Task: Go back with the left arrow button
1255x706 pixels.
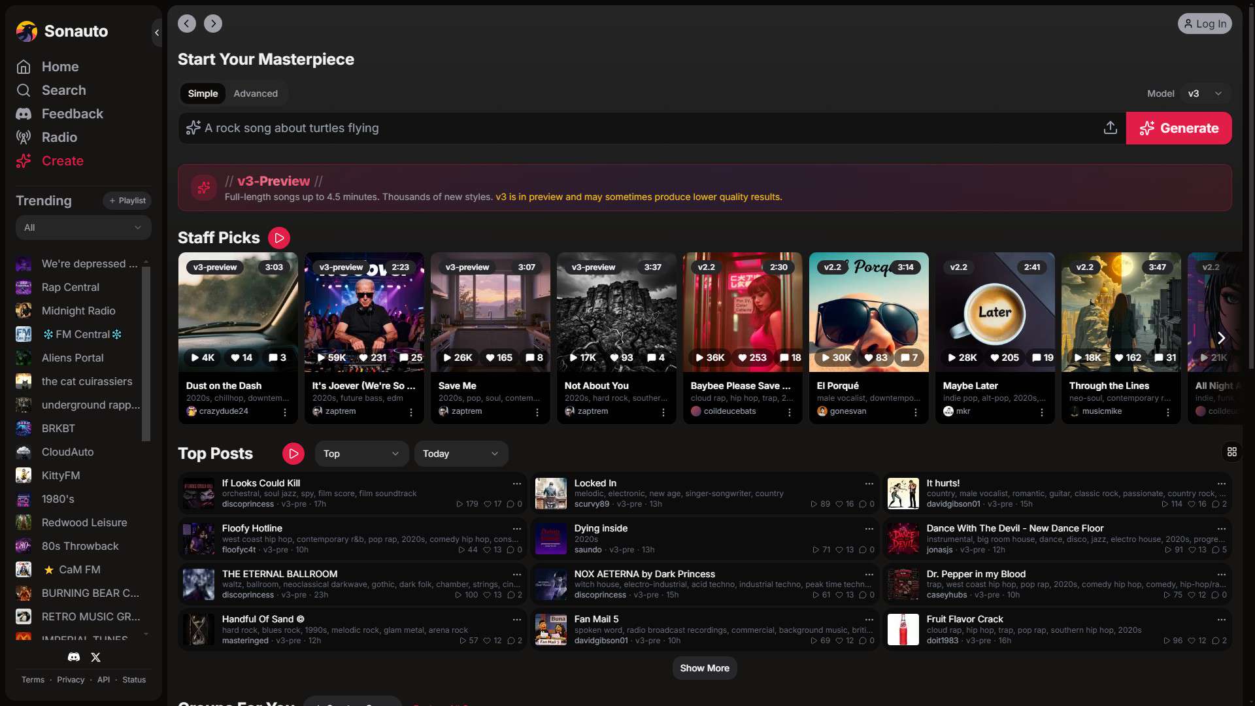Action: tap(187, 24)
